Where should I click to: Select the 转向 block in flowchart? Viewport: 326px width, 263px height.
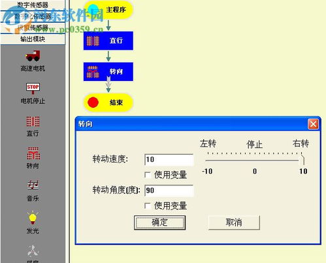(x=108, y=72)
